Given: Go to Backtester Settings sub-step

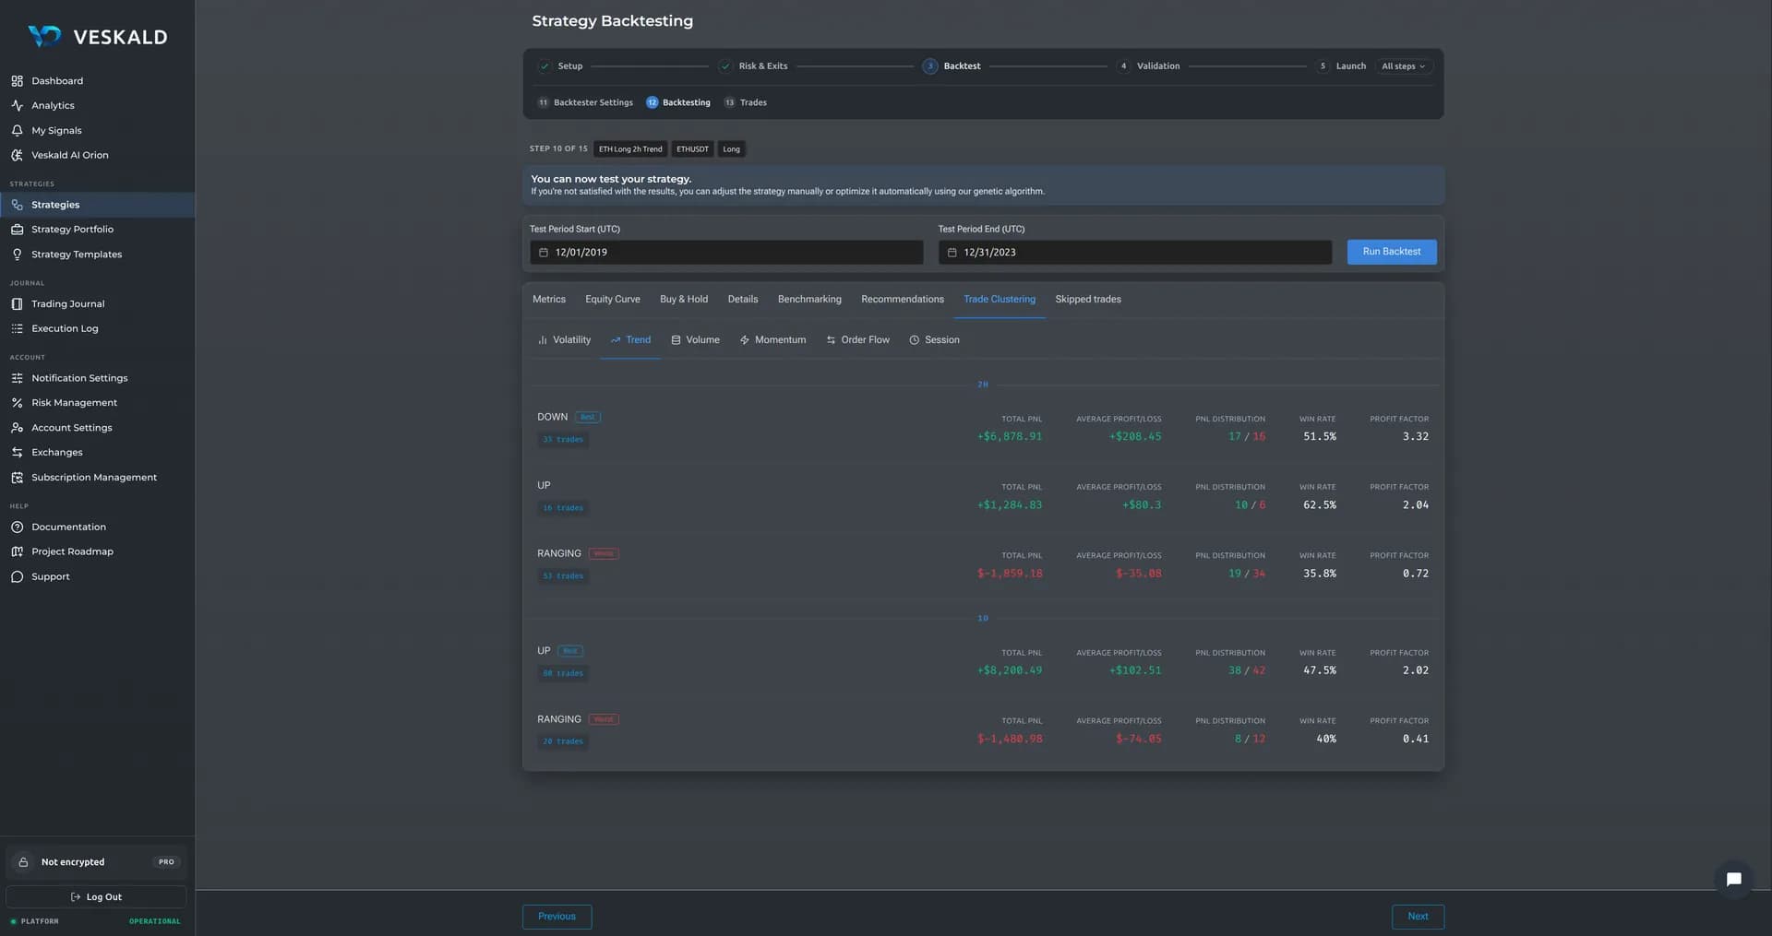Looking at the screenshot, I should 585,102.
